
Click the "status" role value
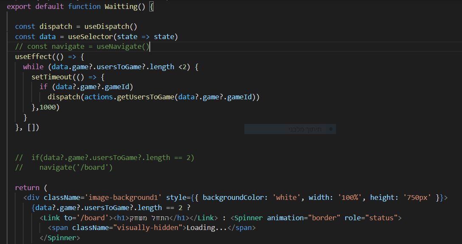(381, 218)
